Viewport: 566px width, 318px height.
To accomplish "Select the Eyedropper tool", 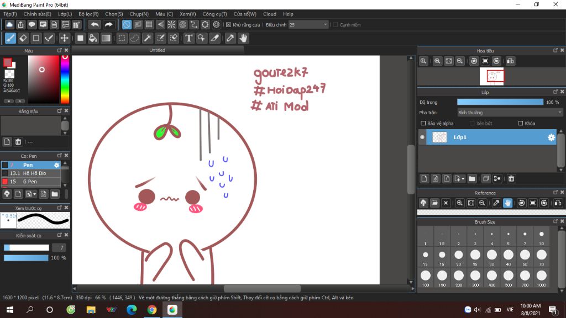I will (x=230, y=38).
